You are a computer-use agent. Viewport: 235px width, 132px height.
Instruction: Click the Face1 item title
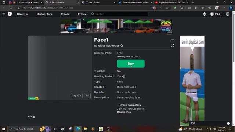[x=101, y=40]
